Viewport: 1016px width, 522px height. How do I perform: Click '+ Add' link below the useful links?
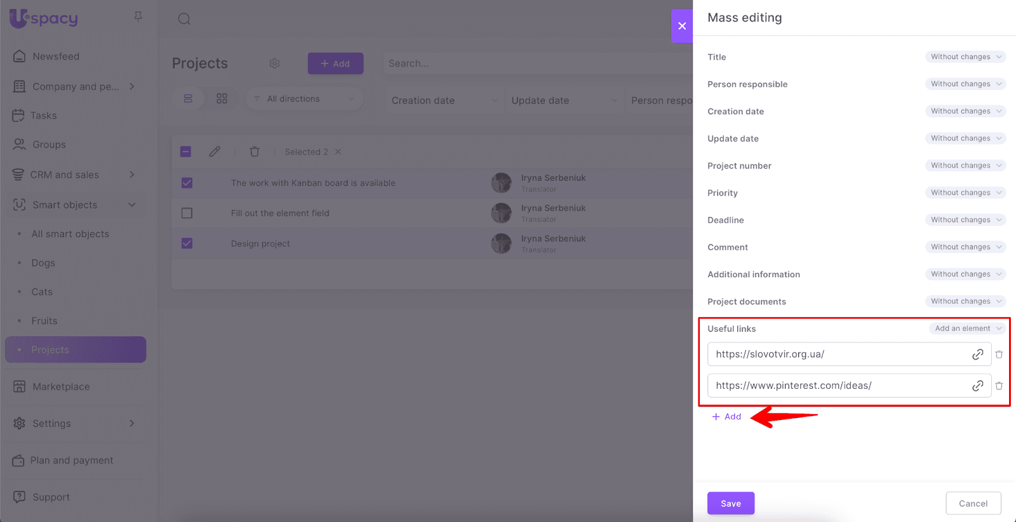point(726,417)
